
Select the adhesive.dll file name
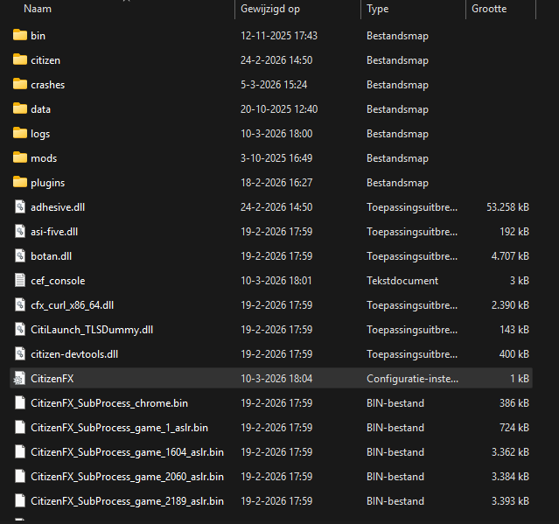[58, 207]
